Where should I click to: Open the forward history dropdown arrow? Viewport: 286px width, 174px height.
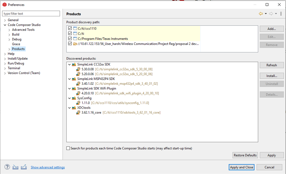[276, 14]
